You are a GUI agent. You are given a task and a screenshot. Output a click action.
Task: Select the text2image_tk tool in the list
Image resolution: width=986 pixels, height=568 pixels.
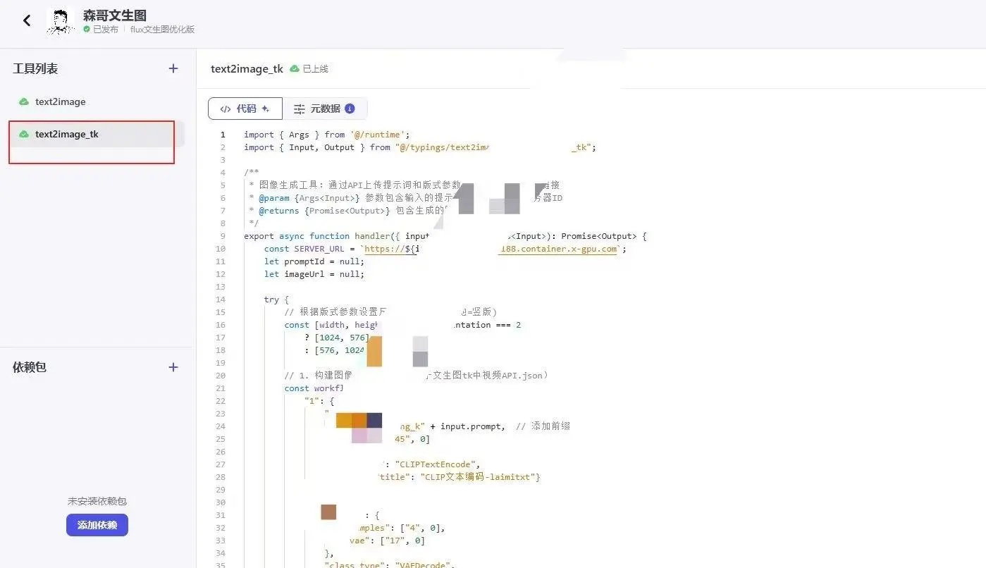click(96, 134)
